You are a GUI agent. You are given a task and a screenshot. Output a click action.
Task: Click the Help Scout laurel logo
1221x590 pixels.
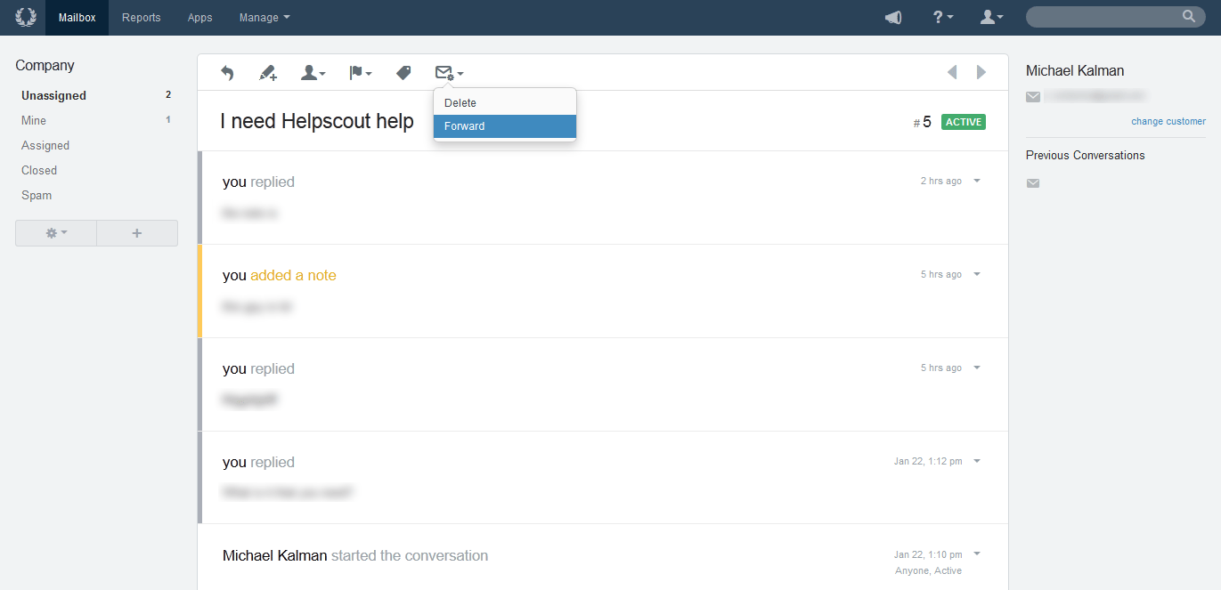26,17
